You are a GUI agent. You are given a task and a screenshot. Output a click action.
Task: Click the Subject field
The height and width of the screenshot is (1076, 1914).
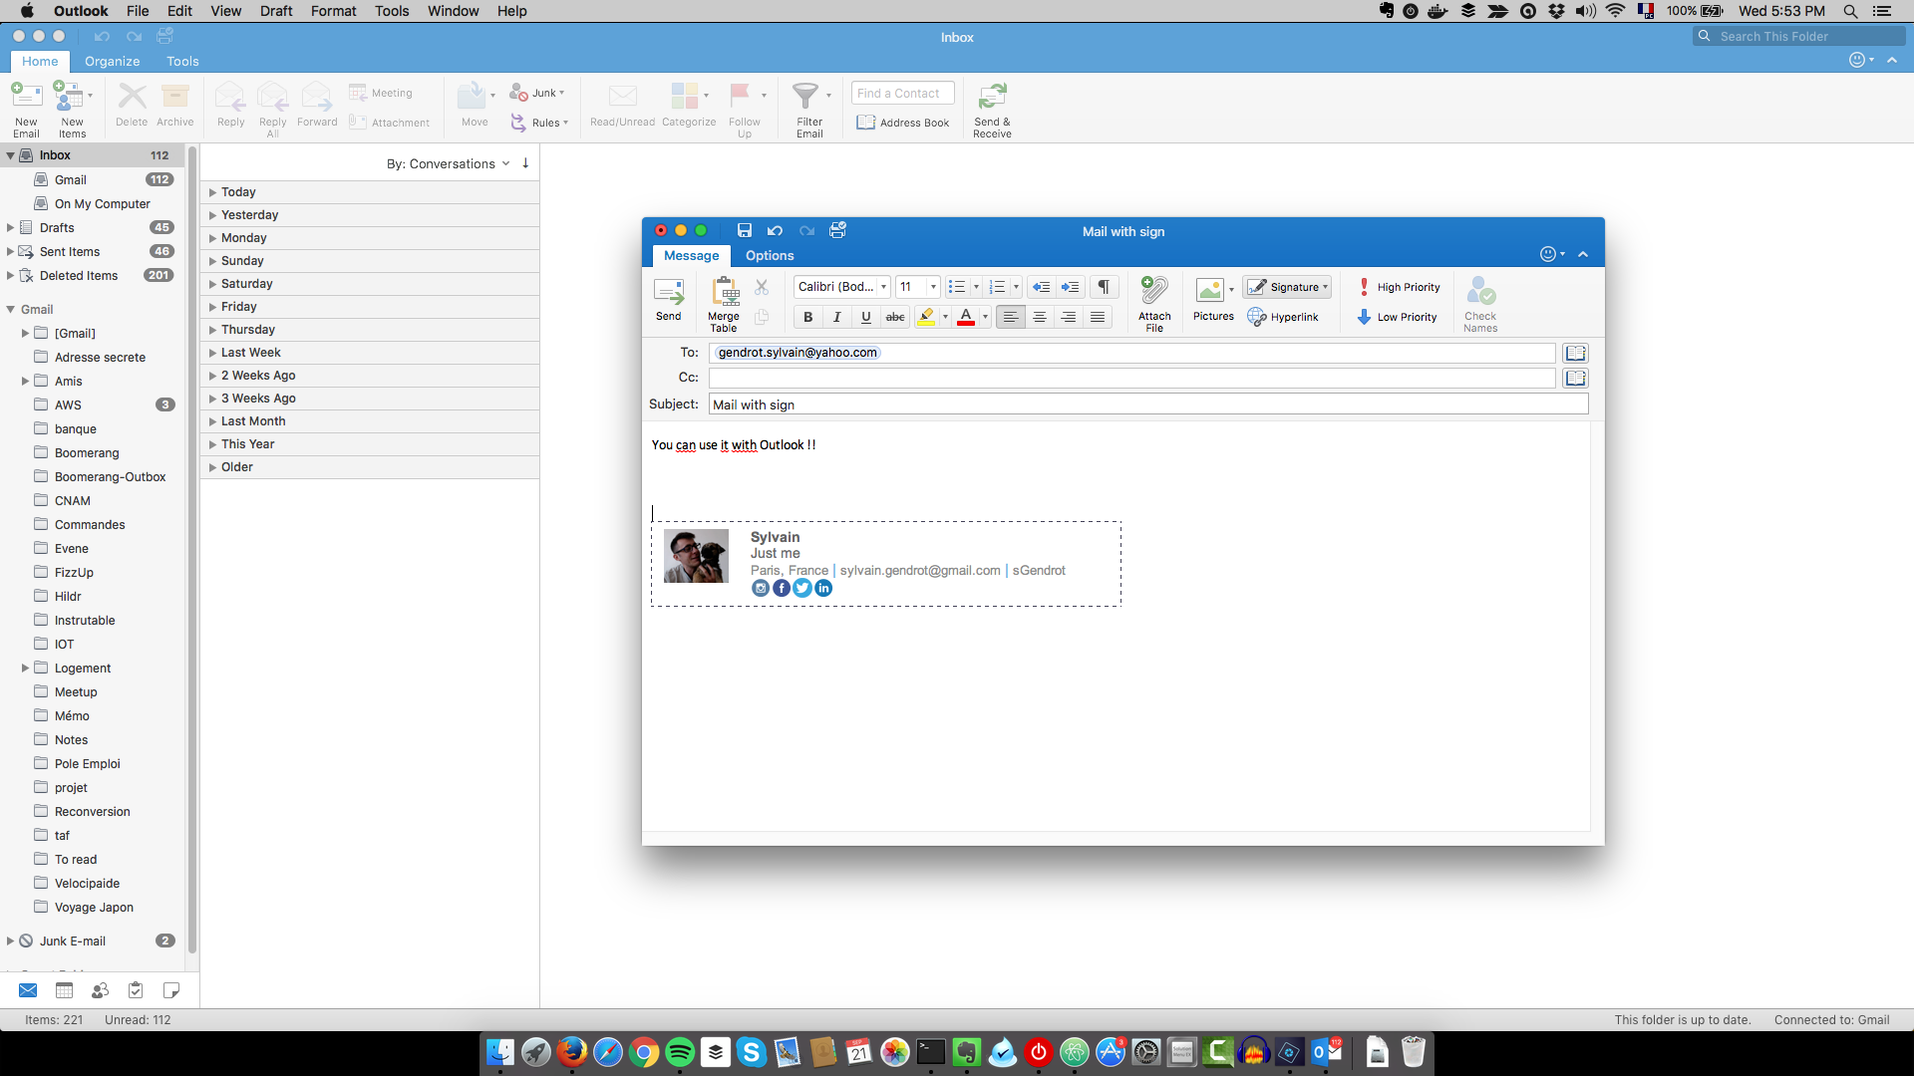[x=1148, y=404]
